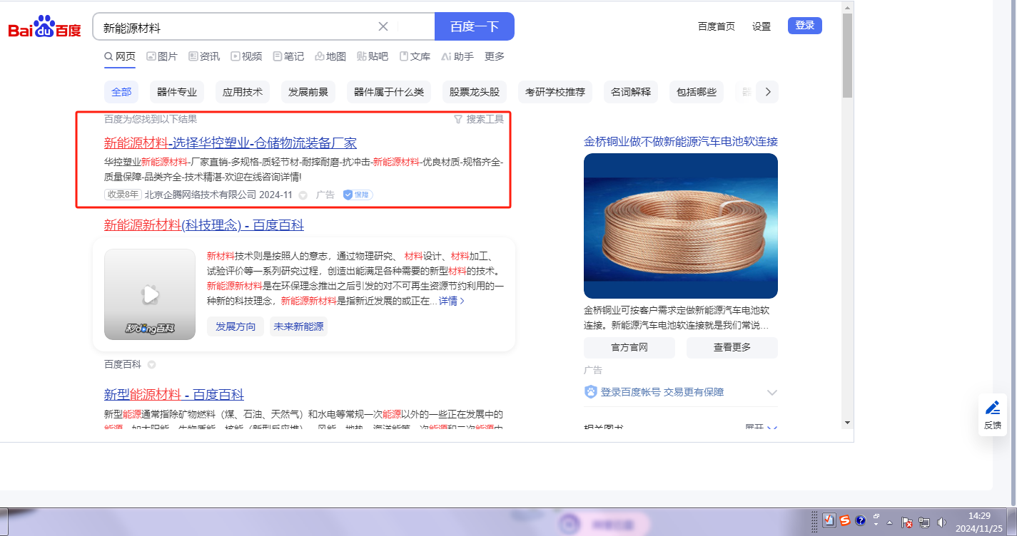Select the 发展前景 filter chip
The width and height of the screenshot is (1017, 536).
point(308,92)
